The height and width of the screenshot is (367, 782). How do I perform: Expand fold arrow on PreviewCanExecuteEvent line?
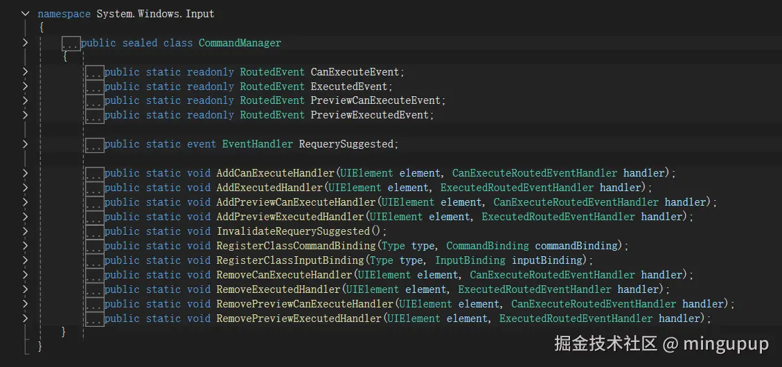pyautogui.click(x=25, y=100)
